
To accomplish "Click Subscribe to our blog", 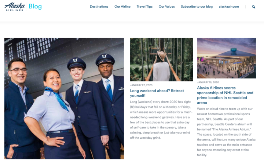I will point(197,7).
